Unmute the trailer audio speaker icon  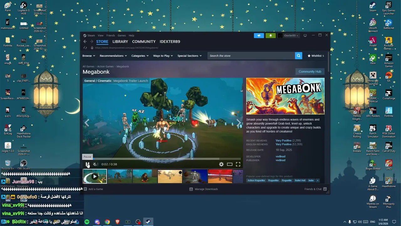pos(95,164)
